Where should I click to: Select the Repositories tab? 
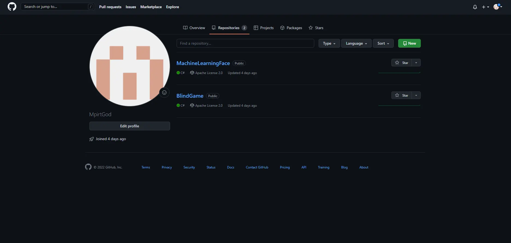click(x=229, y=28)
